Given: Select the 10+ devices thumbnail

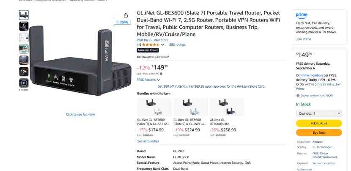Looking at the screenshot, I should coord(24,72).
